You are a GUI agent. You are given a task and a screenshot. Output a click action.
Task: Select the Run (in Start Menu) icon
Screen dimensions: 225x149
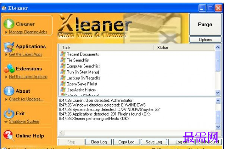point(63,72)
